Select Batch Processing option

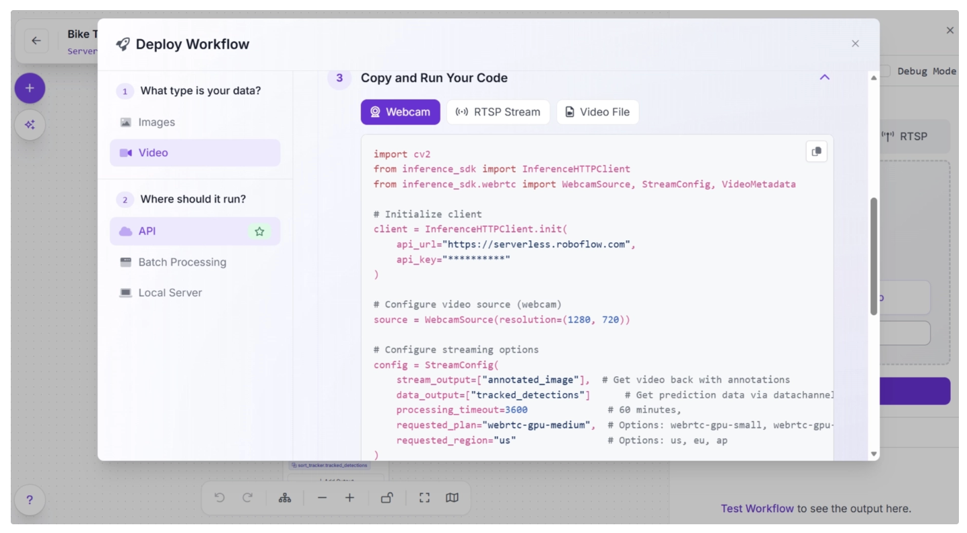point(195,262)
